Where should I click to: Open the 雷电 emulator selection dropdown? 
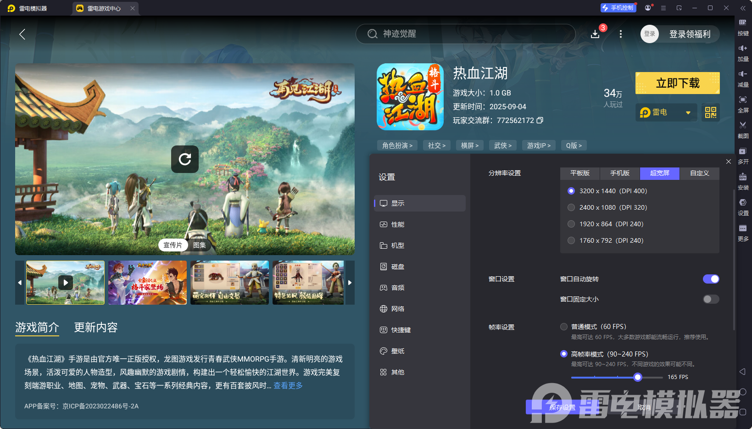666,112
